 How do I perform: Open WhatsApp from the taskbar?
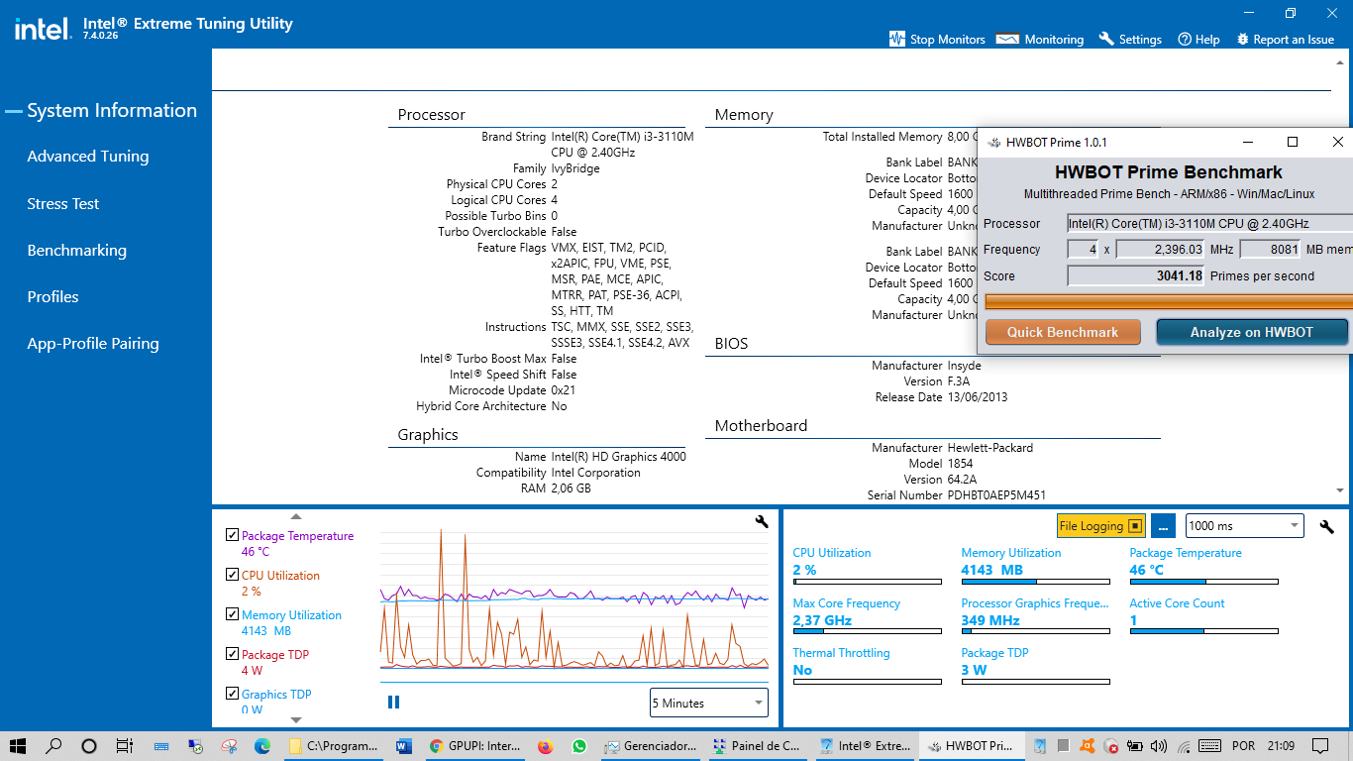579,746
